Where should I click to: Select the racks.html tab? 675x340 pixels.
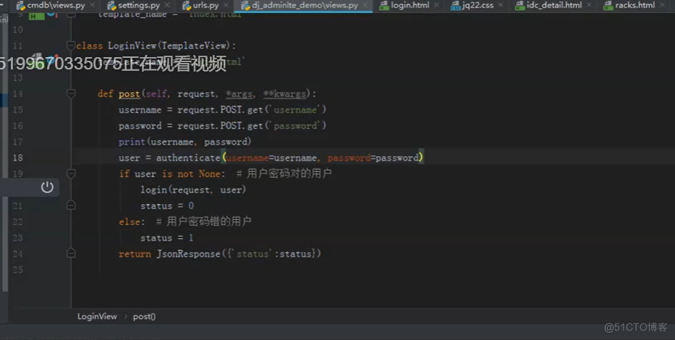click(635, 5)
